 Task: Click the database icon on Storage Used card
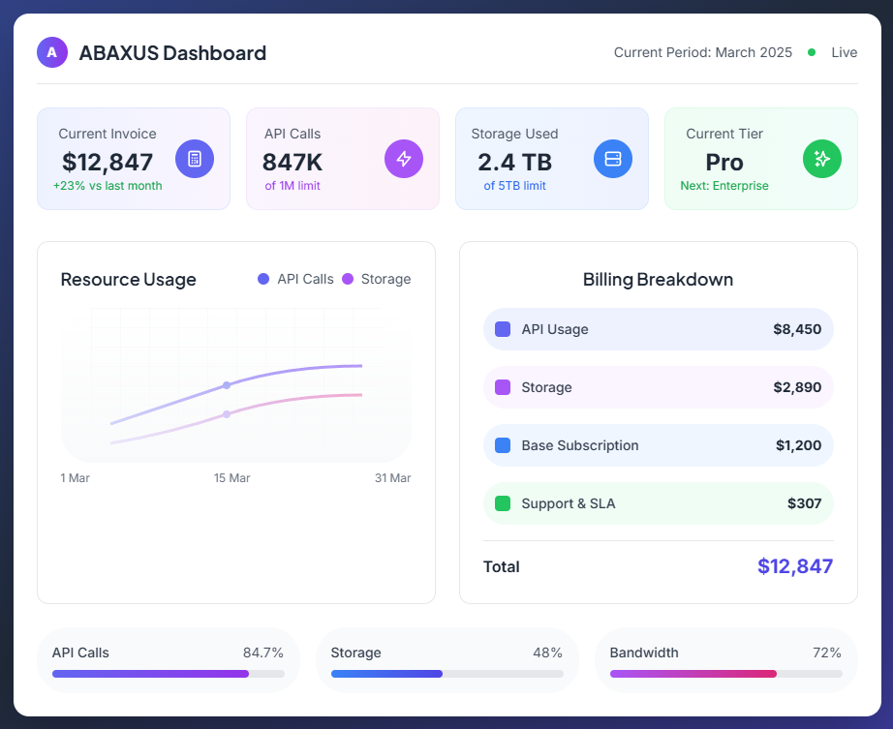click(613, 159)
